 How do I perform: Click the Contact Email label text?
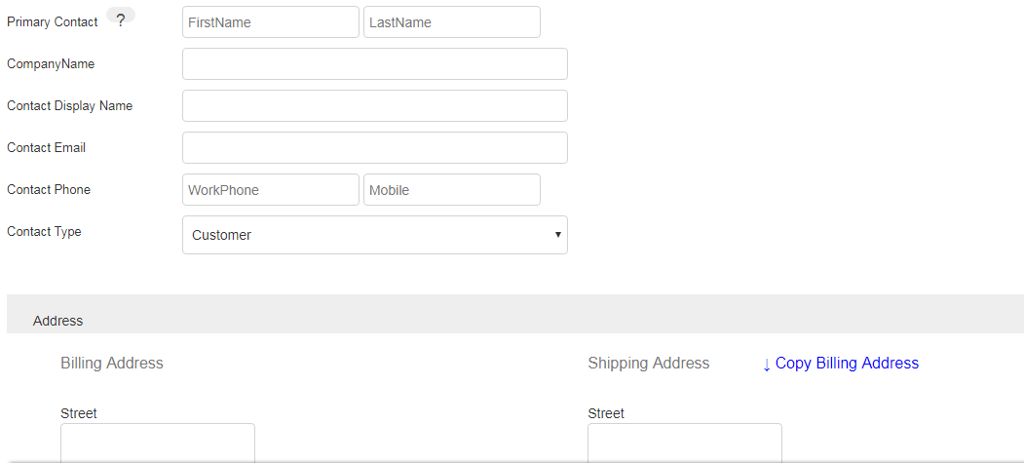tap(46, 148)
